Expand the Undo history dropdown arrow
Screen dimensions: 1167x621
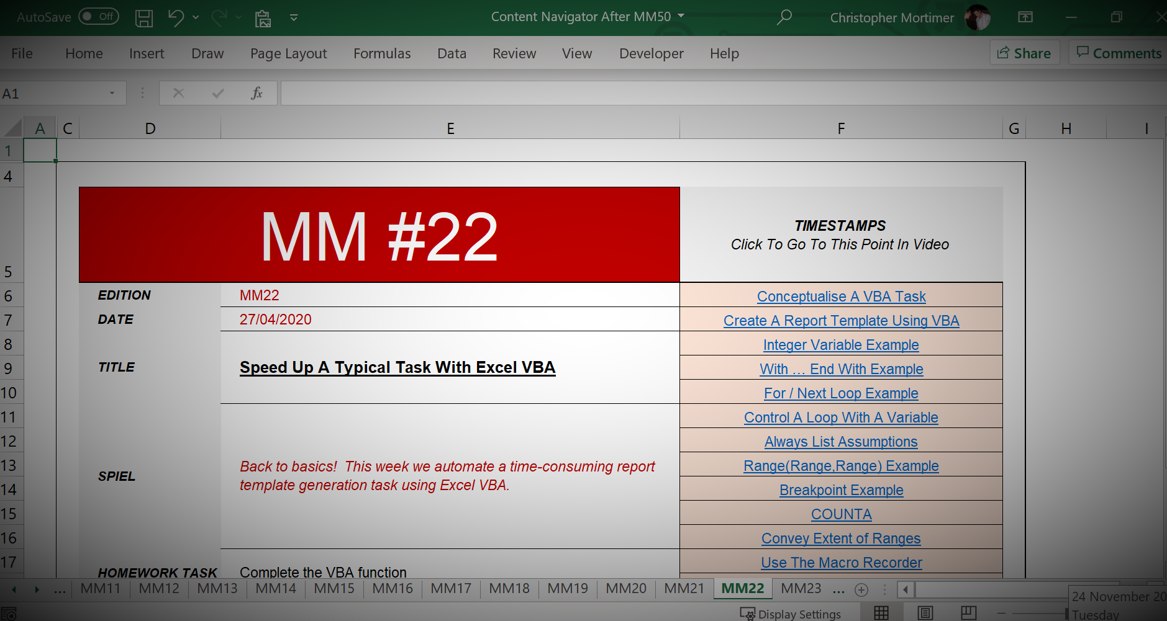[196, 18]
